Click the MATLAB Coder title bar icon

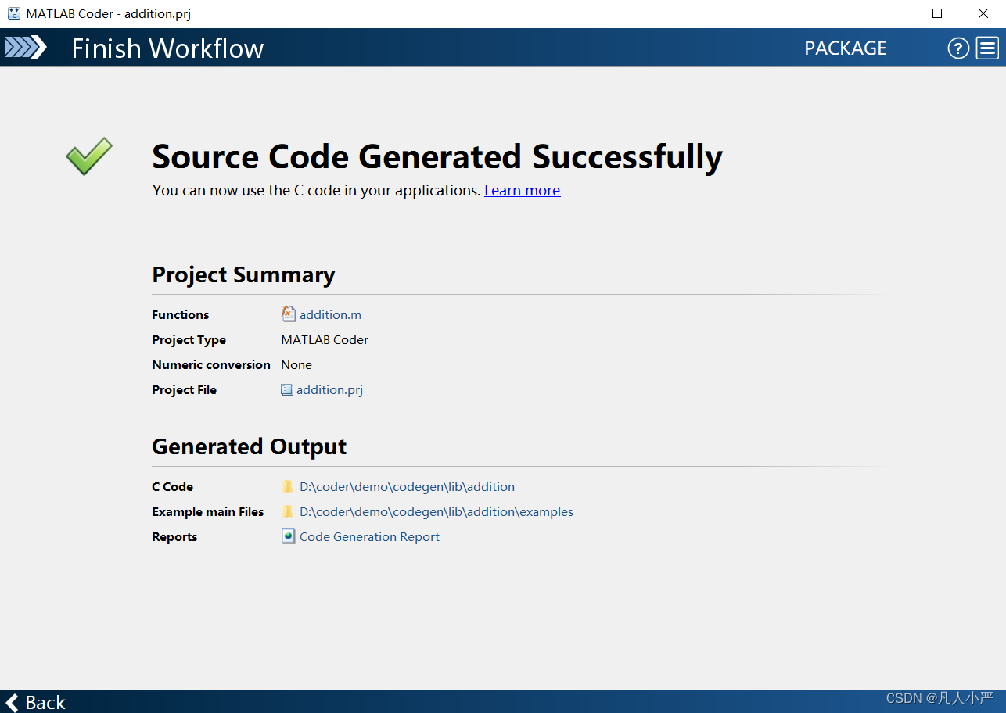pos(14,13)
